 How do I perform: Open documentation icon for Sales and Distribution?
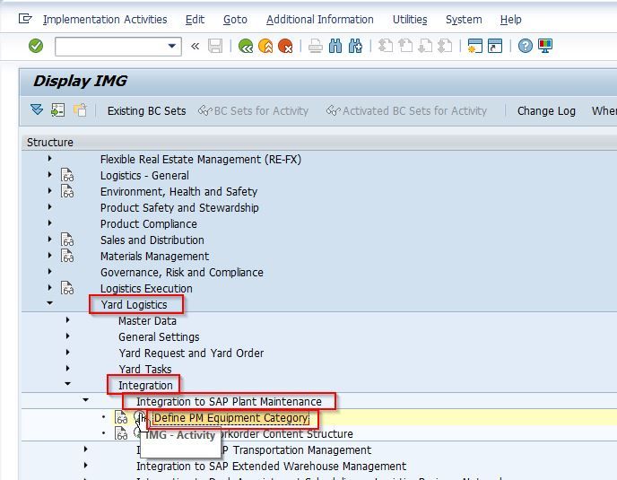[x=67, y=240]
